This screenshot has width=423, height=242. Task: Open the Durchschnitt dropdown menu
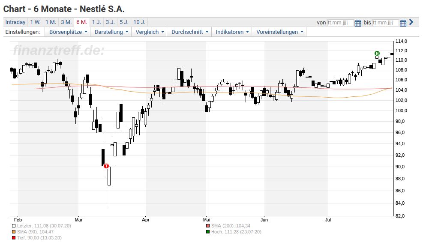pos(190,32)
